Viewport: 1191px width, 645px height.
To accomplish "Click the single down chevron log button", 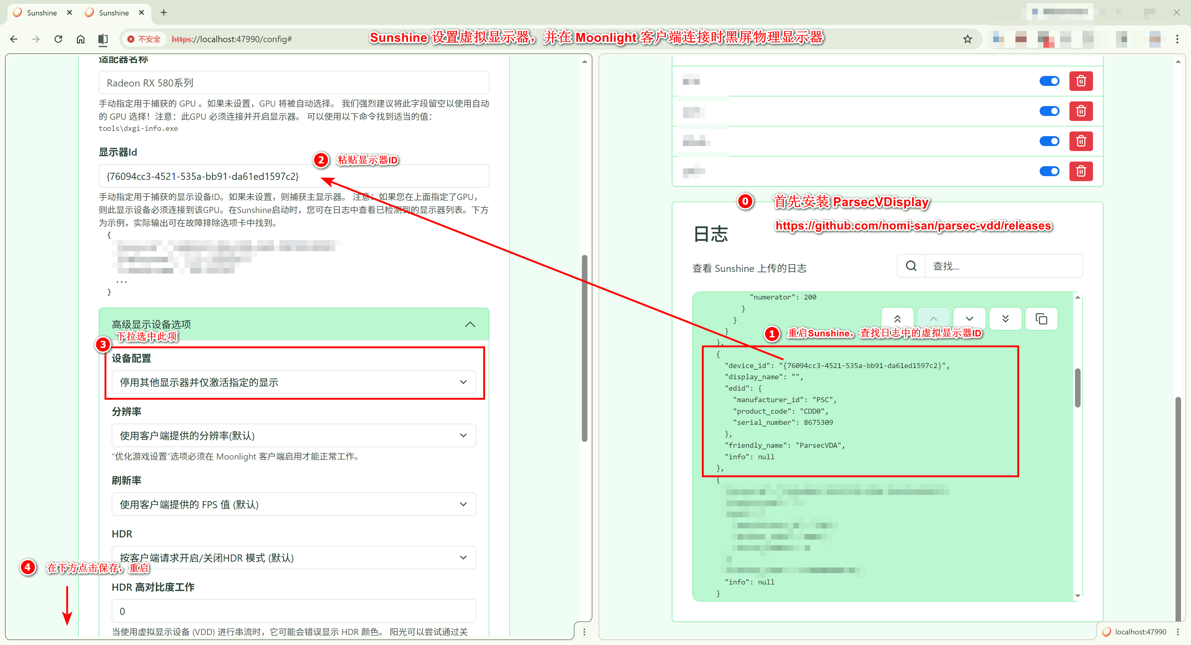I will click(970, 319).
